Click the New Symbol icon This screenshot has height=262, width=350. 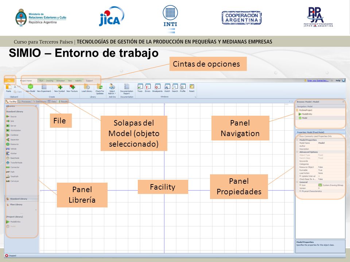59,87
